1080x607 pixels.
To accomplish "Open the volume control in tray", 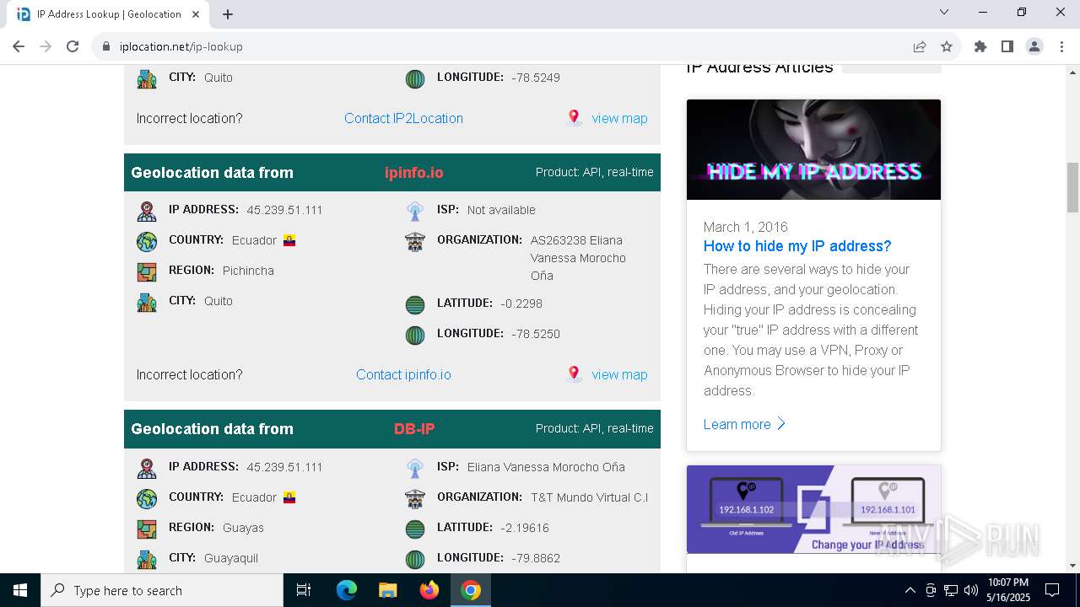I will coord(971,590).
